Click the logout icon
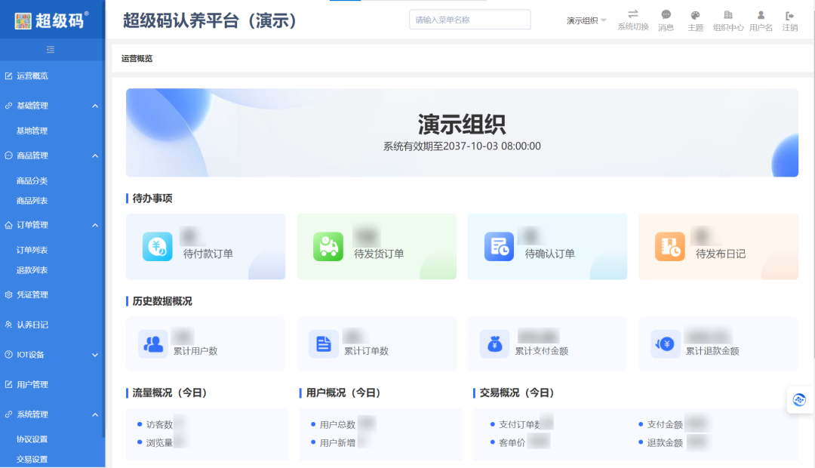Image resolution: width=815 pixels, height=468 pixels. click(789, 15)
